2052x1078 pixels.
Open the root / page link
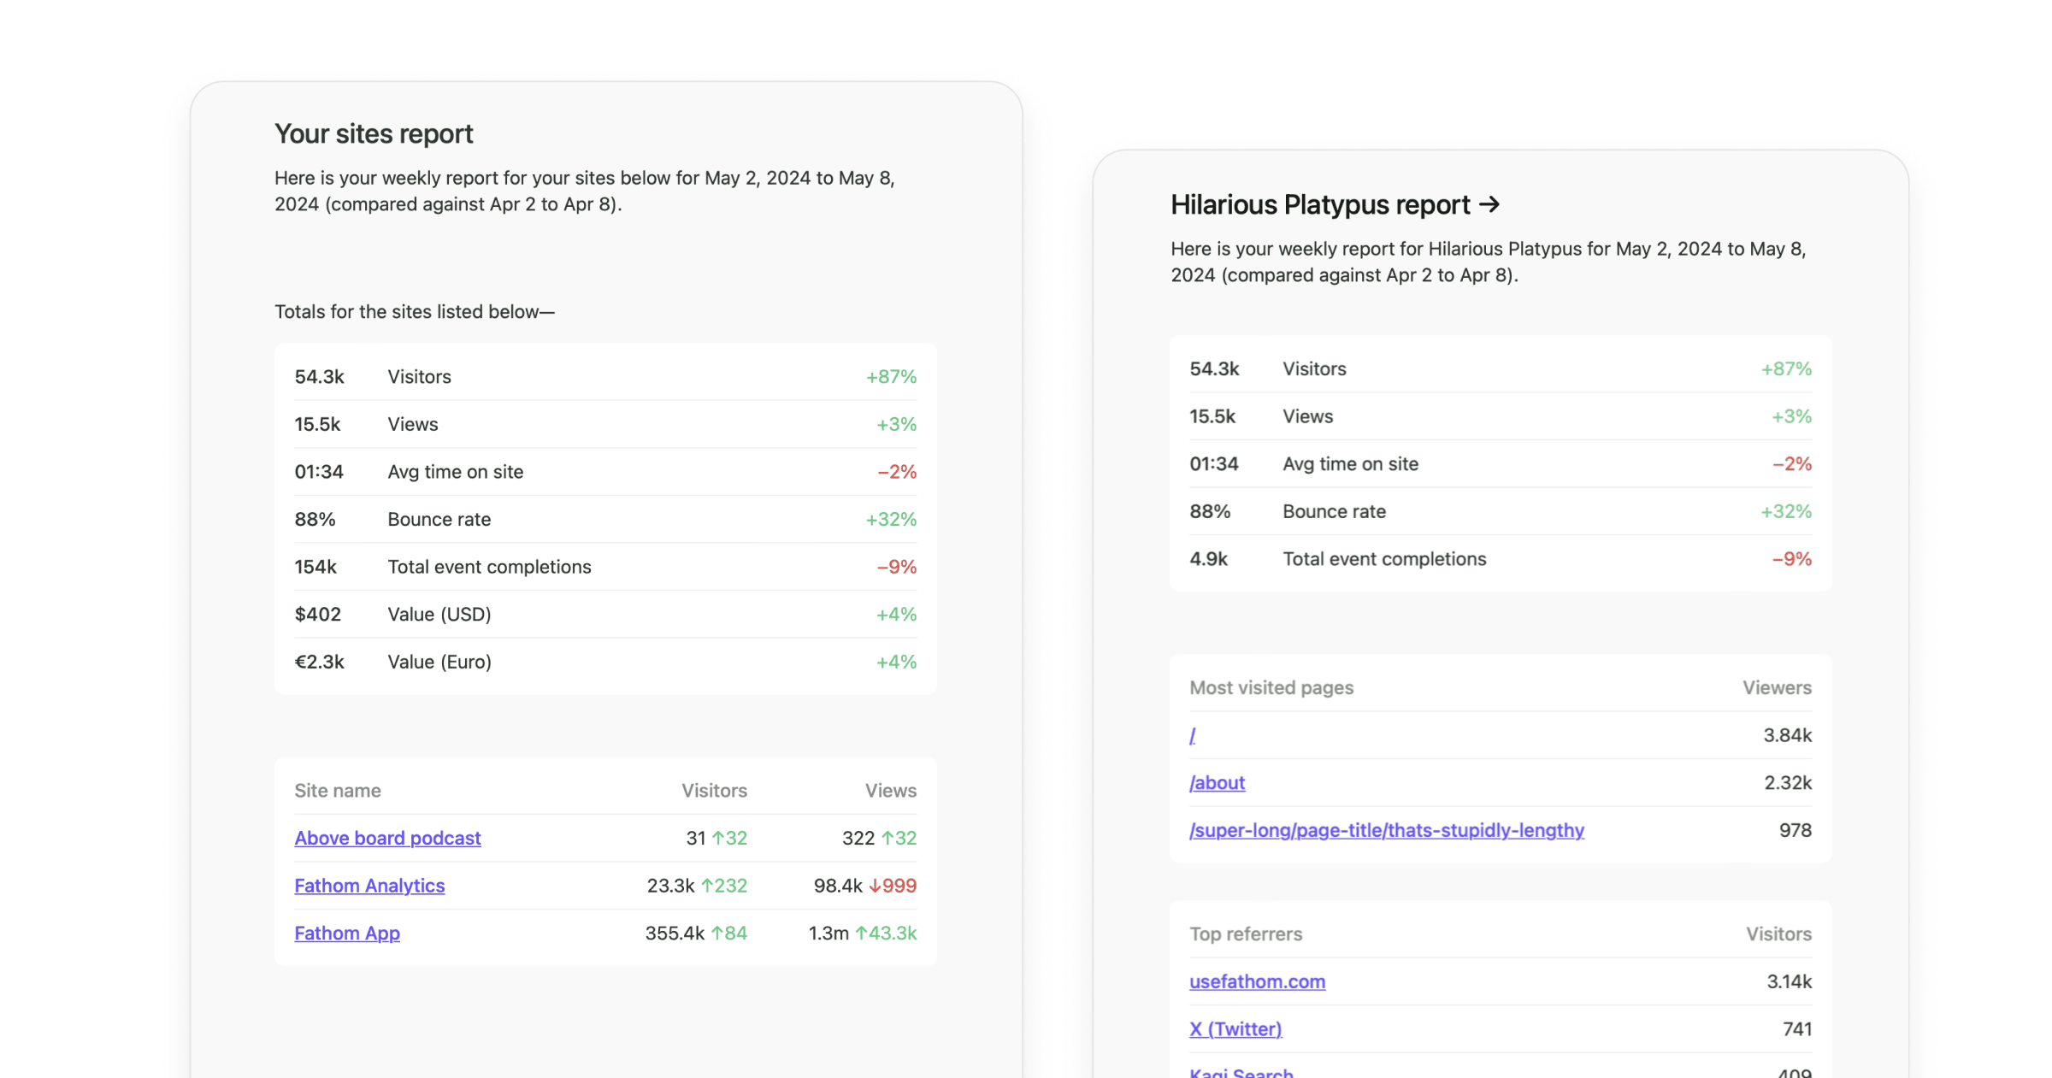1192,734
